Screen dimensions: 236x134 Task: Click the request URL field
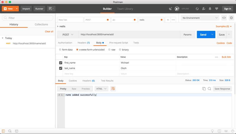pyautogui.click(x=129, y=34)
